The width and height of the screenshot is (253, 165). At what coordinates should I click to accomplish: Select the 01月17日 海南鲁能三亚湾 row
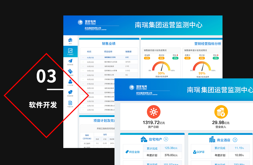[109, 57]
